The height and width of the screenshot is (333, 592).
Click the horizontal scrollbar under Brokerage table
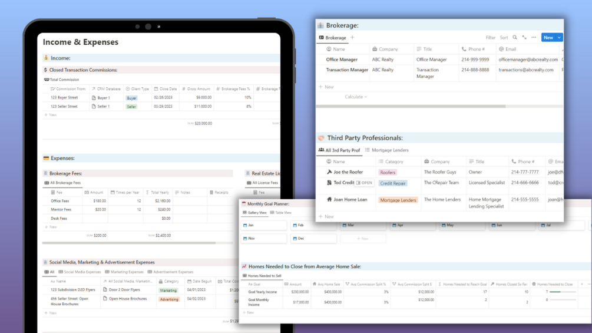pos(411,107)
